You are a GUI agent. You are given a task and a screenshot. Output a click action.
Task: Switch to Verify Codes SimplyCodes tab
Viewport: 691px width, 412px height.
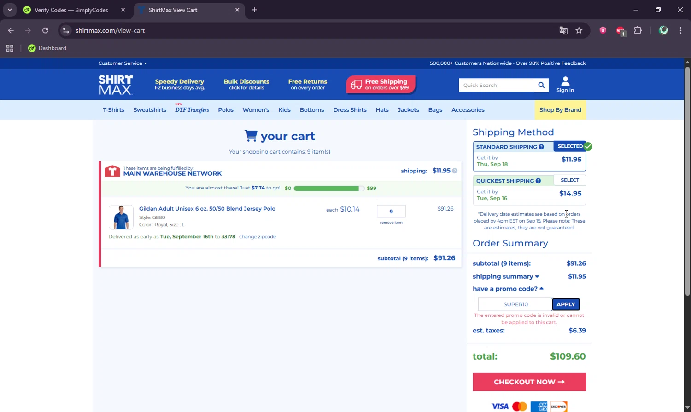pyautogui.click(x=71, y=10)
